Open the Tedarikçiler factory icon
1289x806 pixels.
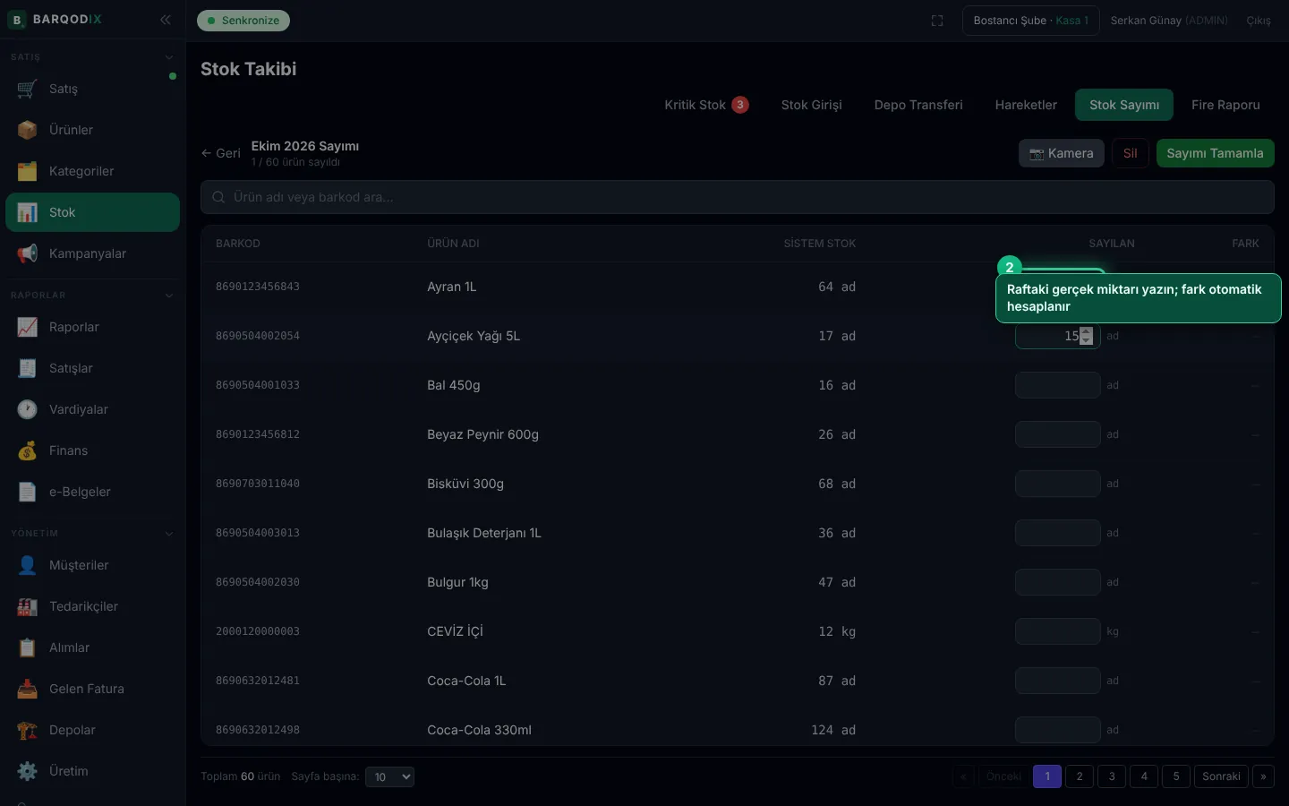click(27, 606)
